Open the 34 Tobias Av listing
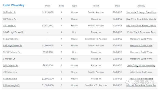 point(9,26)
